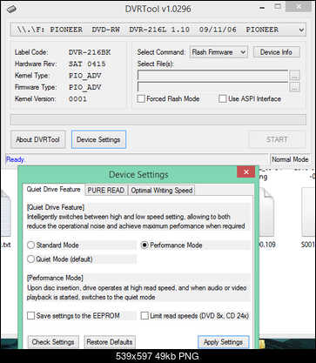This screenshot has height=363, width=316.
Task: Click the DVRTool drive icon in title bar
Action: pyautogui.click(x=11, y=9)
